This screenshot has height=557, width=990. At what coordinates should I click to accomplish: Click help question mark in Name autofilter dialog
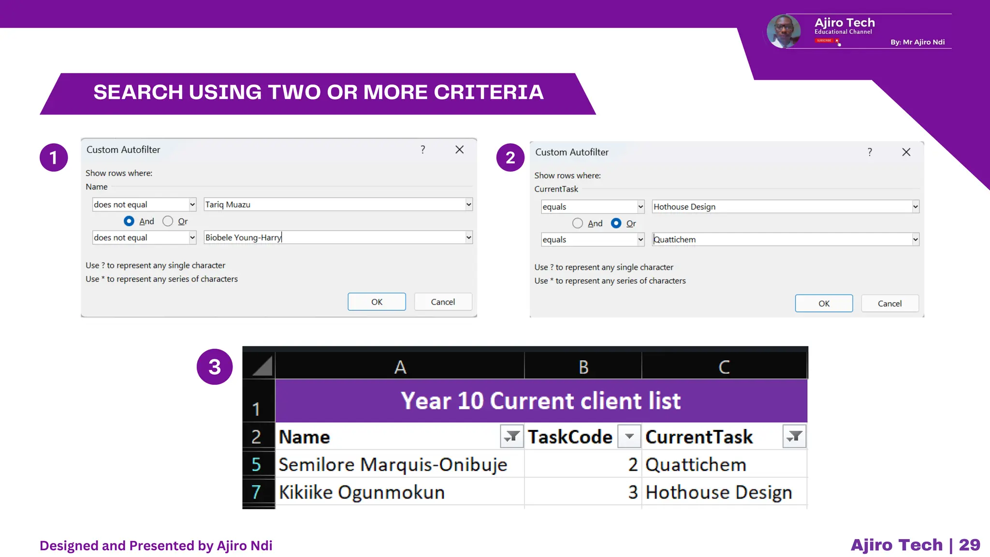pos(423,150)
